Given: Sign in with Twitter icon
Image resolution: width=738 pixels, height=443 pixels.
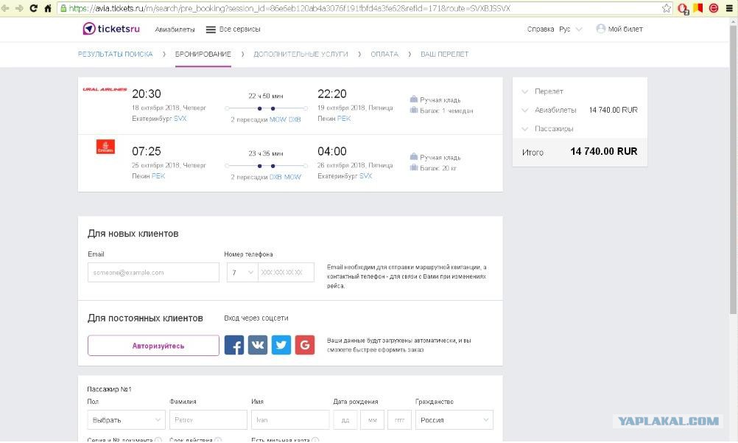Looking at the screenshot, I should [x=281, y=345].
